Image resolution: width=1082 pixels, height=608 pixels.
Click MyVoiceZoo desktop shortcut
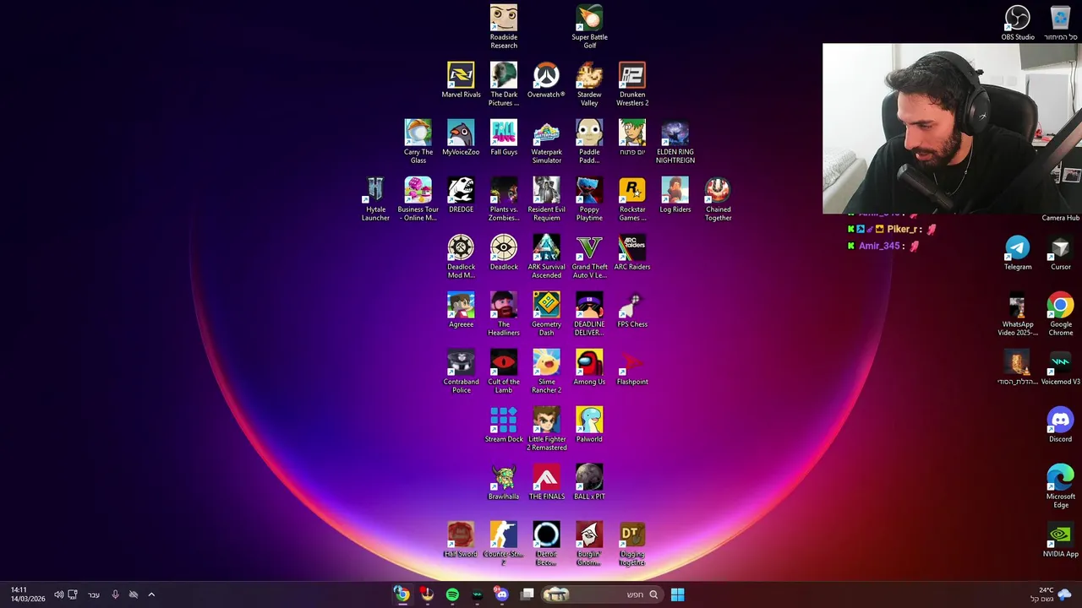[x=461, y=138]
